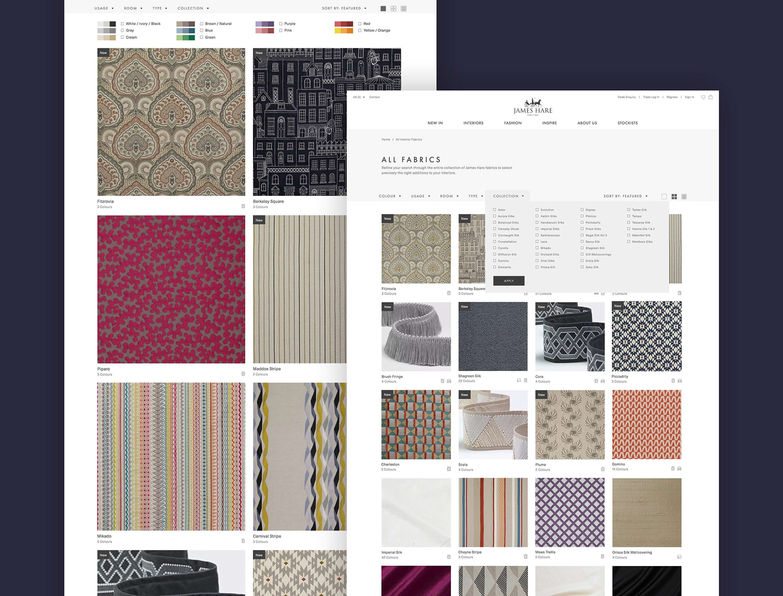
Task: Click the usage icon beside Orissa Silk Wallcovering
Action: (x=679, y=557)
